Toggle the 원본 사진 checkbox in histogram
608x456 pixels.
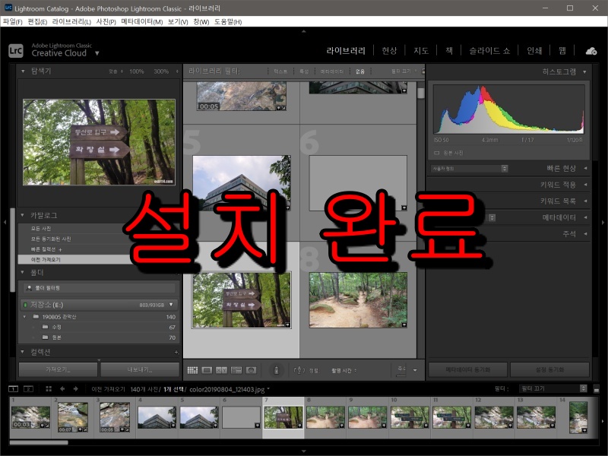[436, 153]
